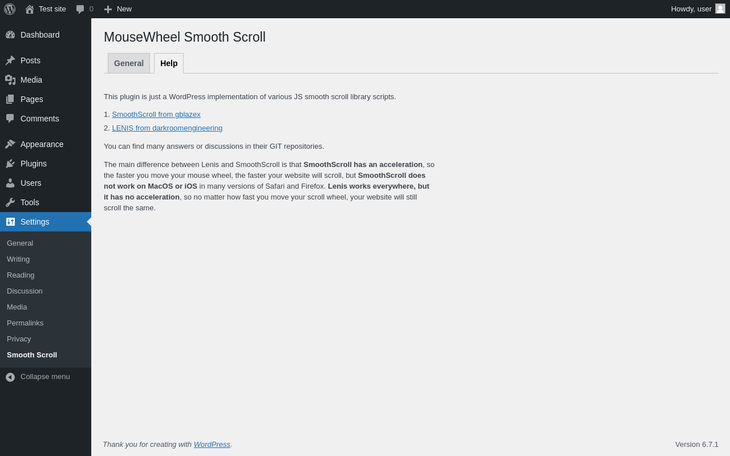
Task: Open the Dashboard gauge icon
Action: [x=10, y=35]
